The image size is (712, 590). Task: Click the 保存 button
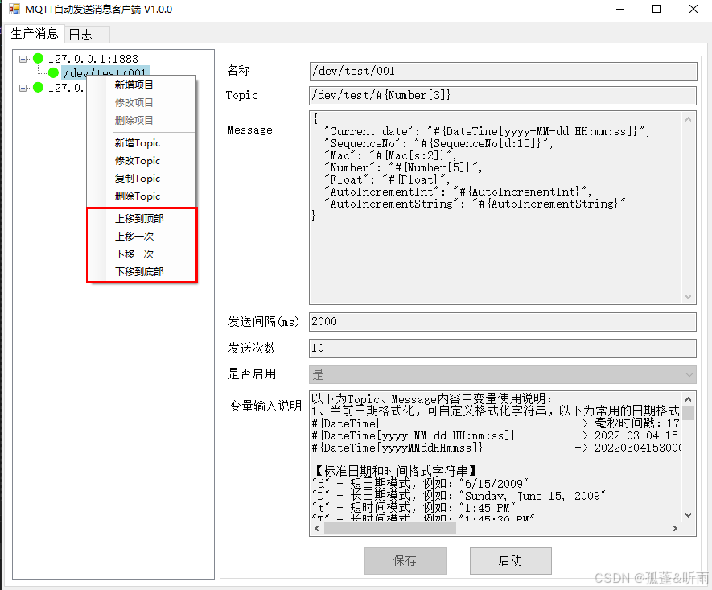(x=405, y=560)
